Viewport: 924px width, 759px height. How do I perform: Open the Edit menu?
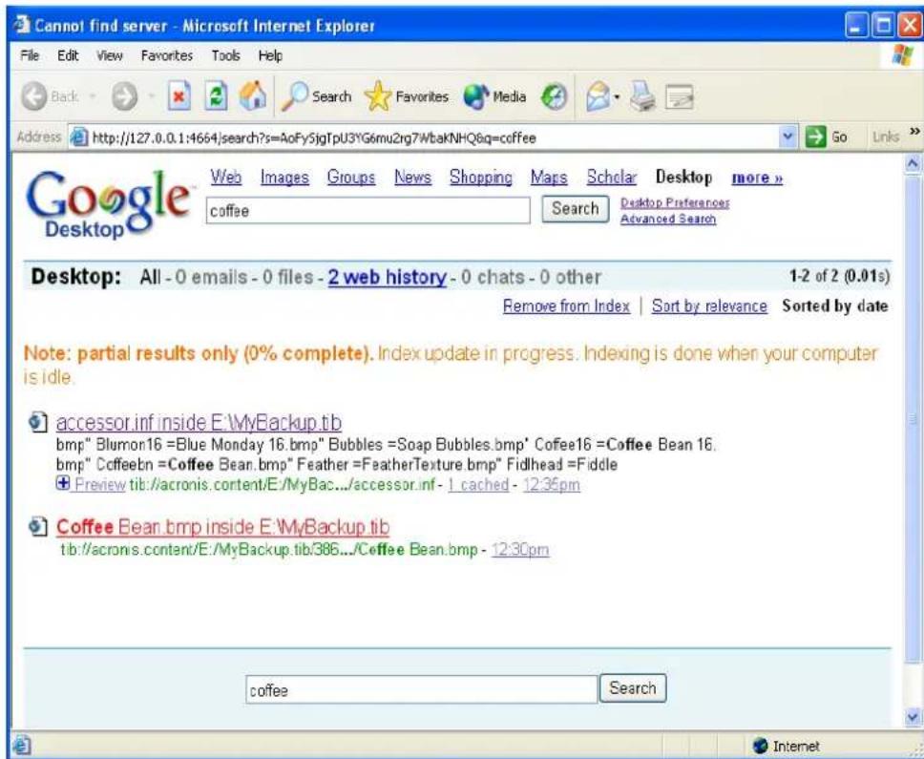click(x=66, y=56)
